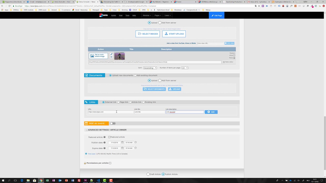326x183 pixels.
Task: Click the pencil edit icon beside gallery thumbnail
Action: pyautogui.click(x=111, y=54)
